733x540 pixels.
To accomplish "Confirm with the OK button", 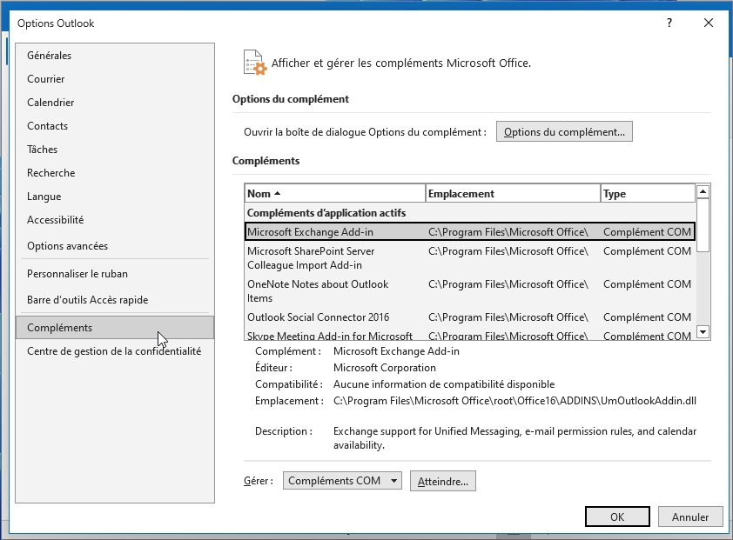I will point(617,517).
